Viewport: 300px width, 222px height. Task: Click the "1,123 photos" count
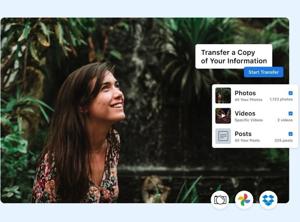(x=281, y=99)
